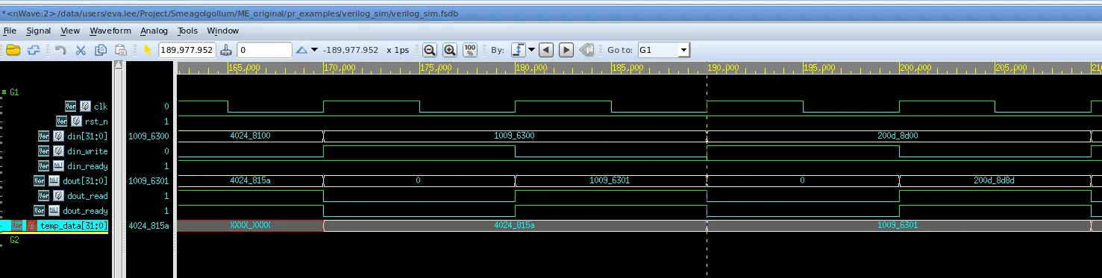The height and width of the screenshot is (278, 1102).
Task: Select the din_ready signal name
Action: pos(87,166)
